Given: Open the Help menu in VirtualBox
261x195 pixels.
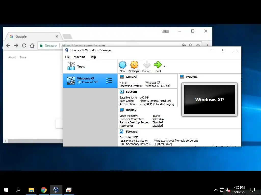Looking at the screenshot, I should [x=93, y=57].
